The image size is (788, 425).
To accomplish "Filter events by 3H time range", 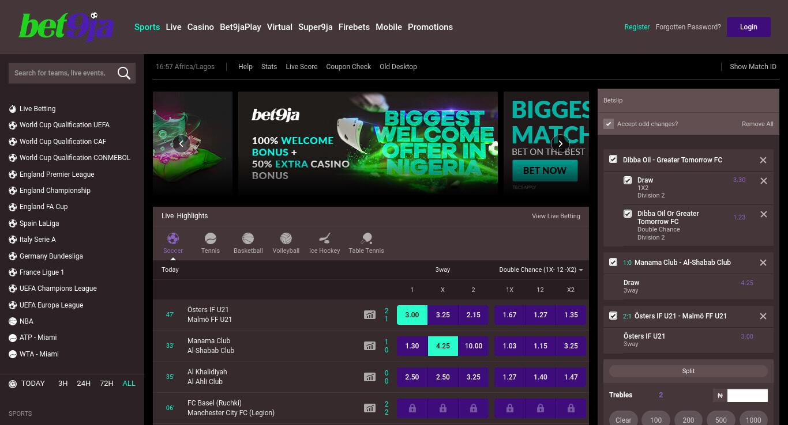I will click(63, 384).
